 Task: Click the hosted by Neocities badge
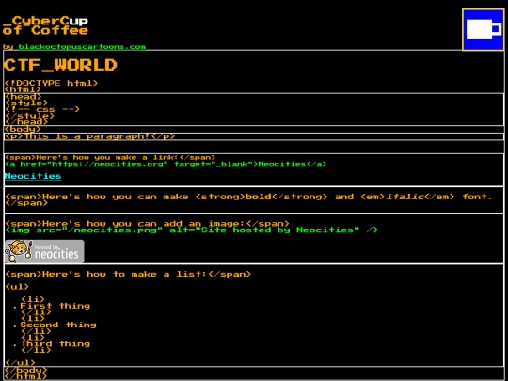44,251
